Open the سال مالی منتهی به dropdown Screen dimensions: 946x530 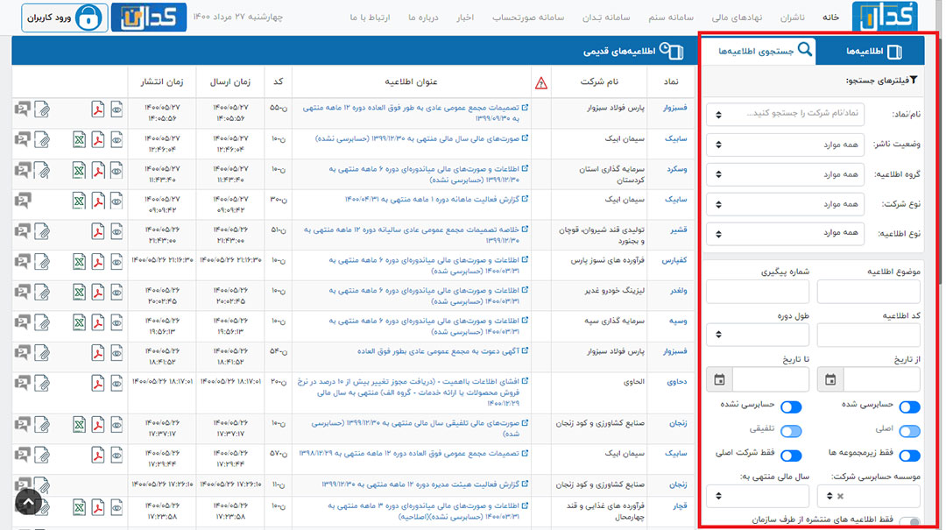[x=758, y=496]
